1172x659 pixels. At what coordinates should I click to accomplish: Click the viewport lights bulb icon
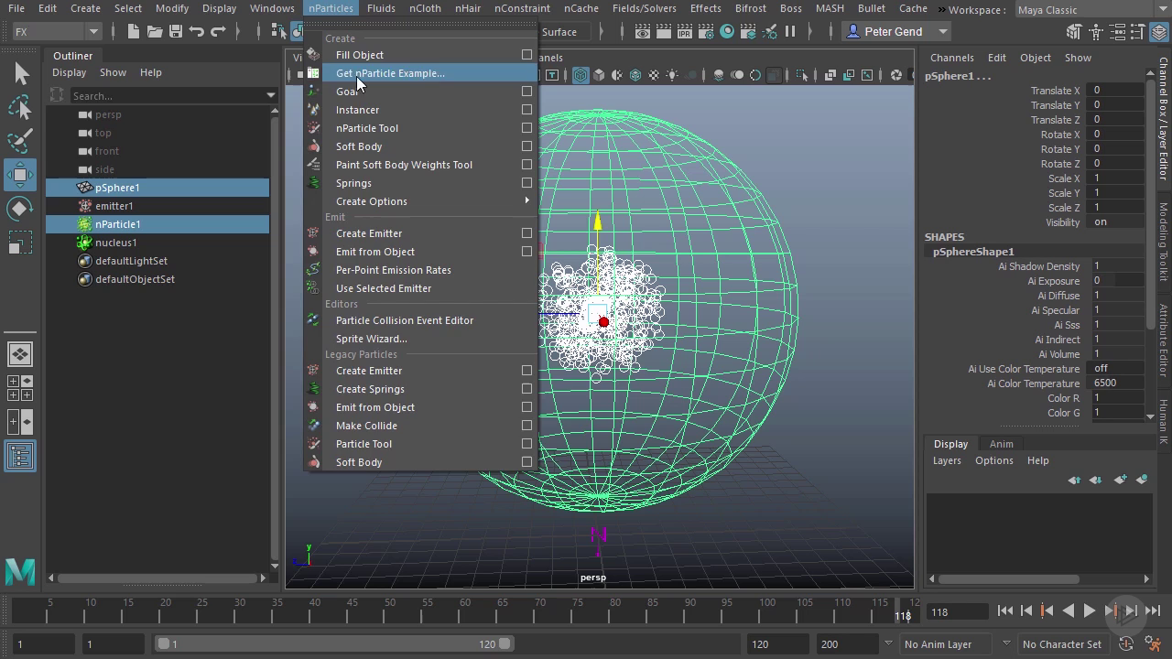(672, 75)
